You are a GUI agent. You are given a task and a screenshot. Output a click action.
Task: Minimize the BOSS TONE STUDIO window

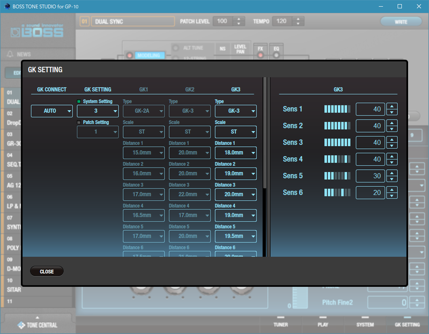(381, 6)
